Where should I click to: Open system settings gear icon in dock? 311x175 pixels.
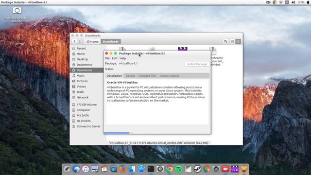(160, 169)
